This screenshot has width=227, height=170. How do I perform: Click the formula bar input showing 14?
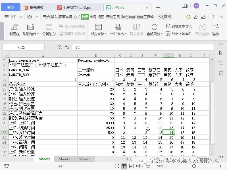[x=142, y=47]
